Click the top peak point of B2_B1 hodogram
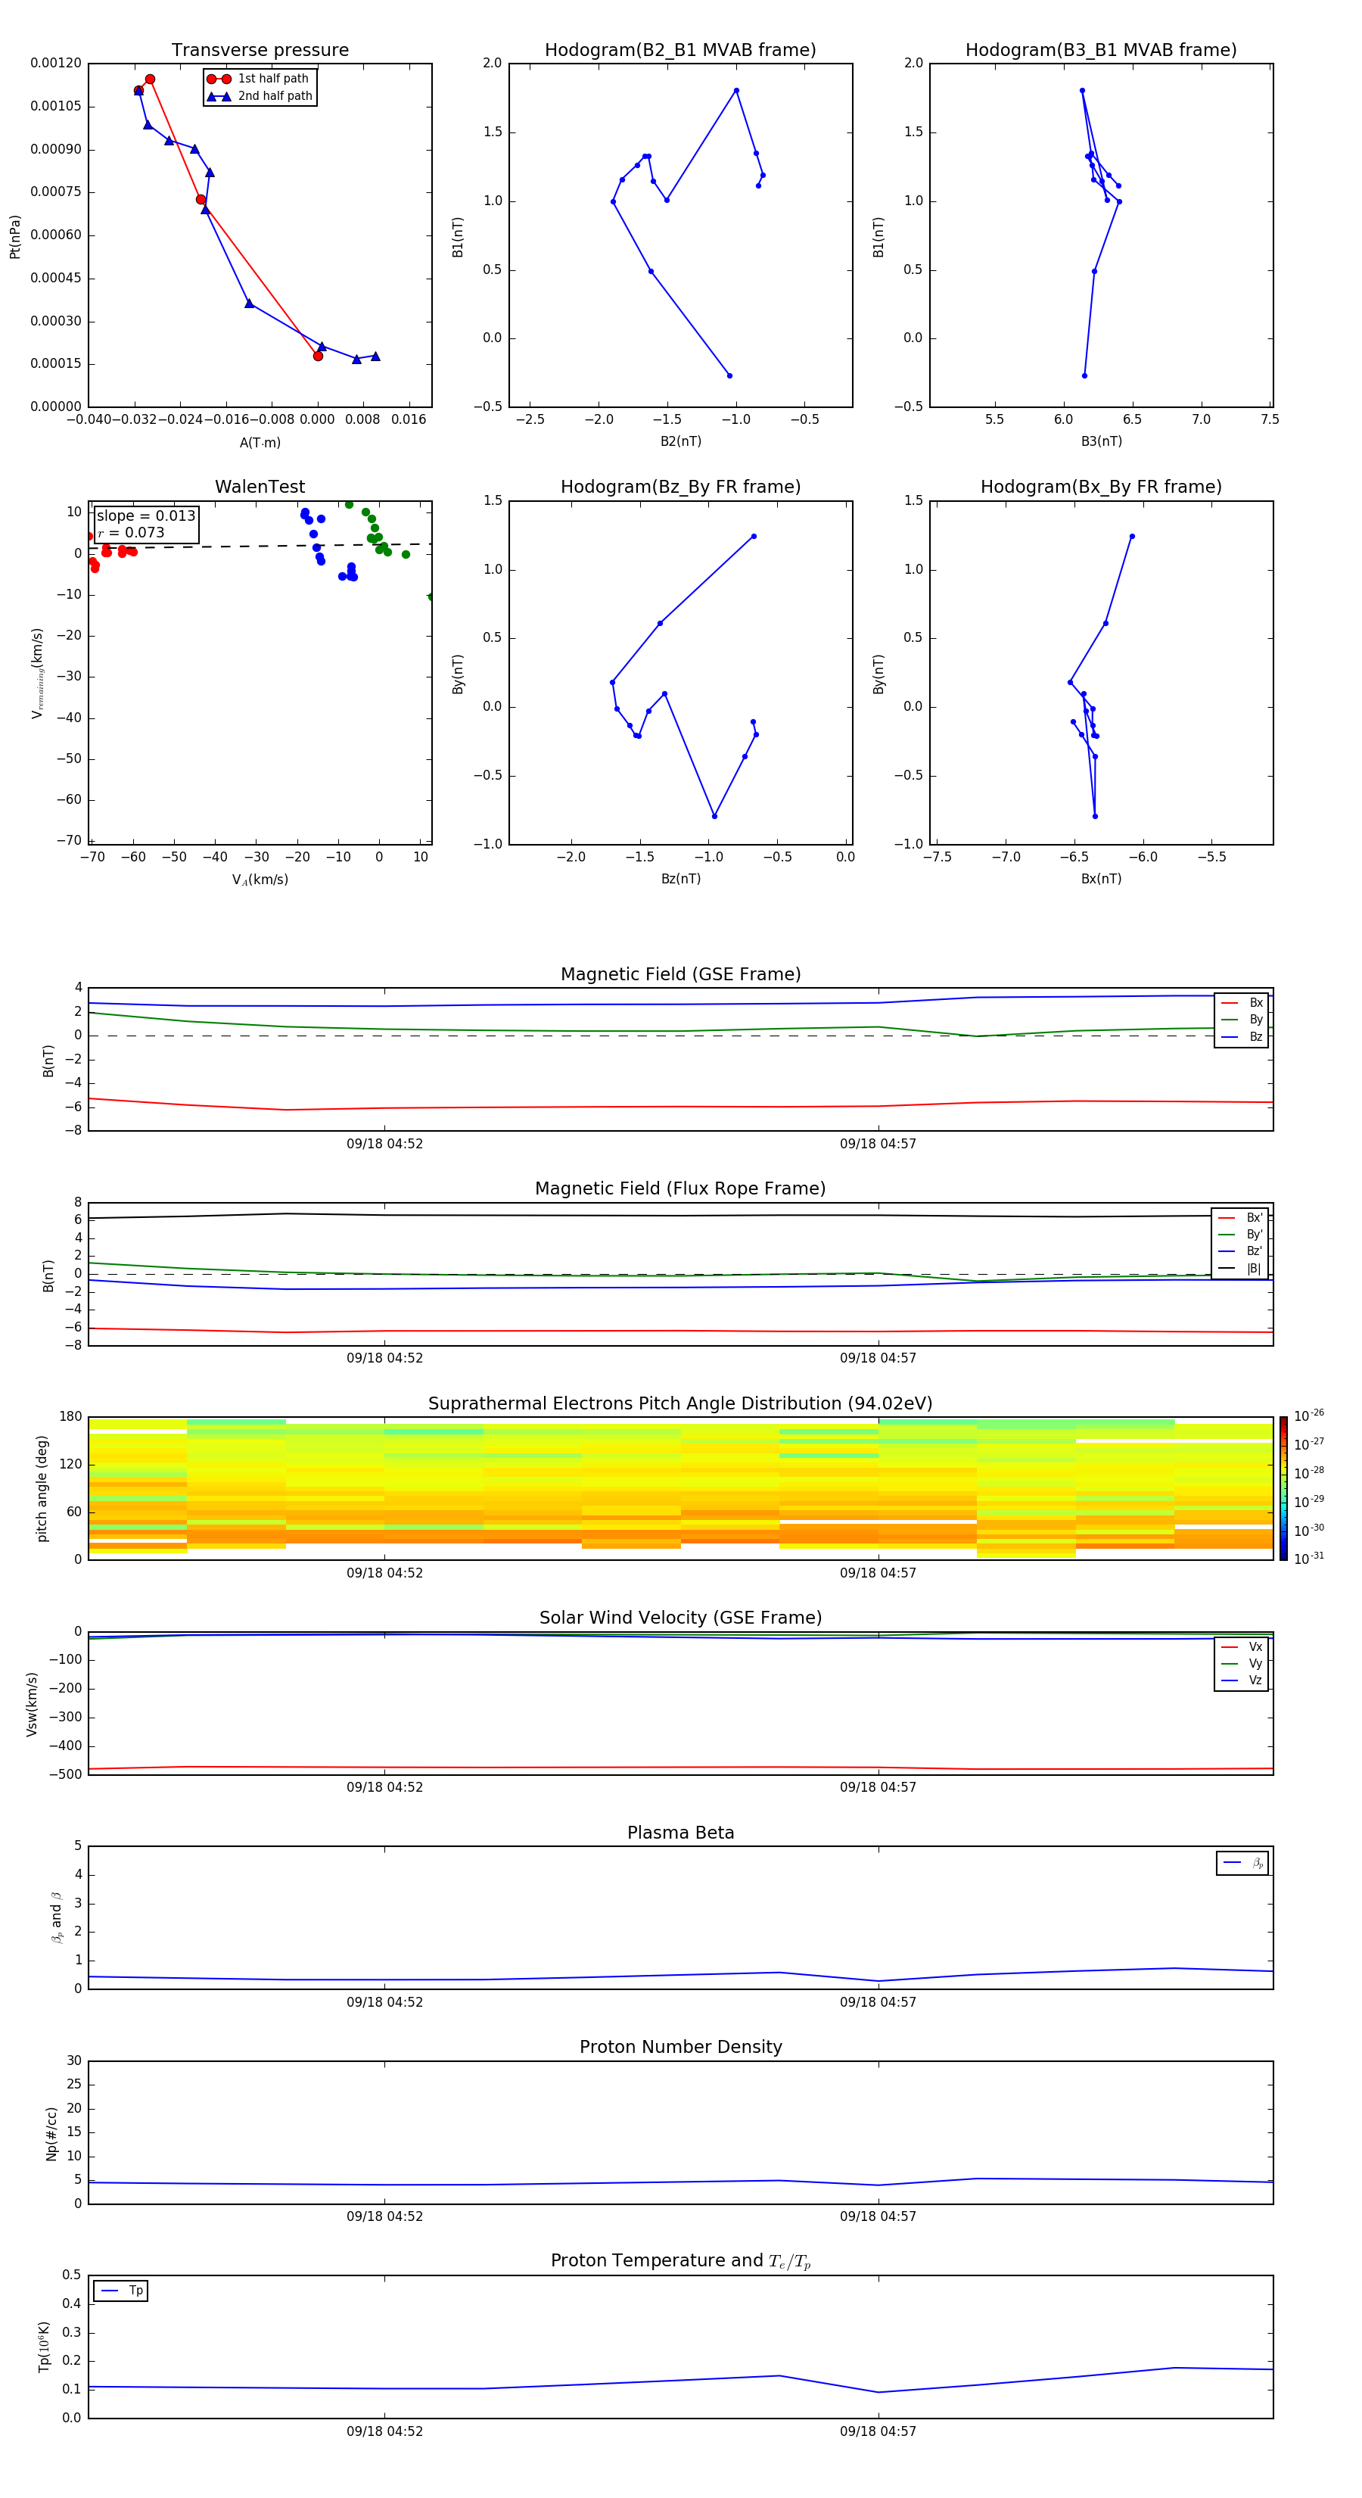The width and height of the screenshot is (1362, 2498). coord(737,90)
